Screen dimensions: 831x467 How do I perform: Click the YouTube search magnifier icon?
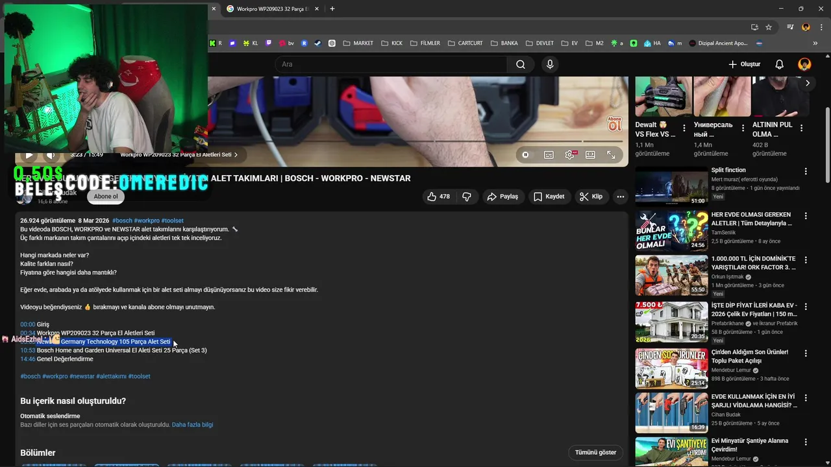520,64
